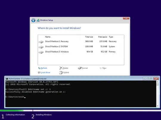
Task: Select Drive 0 Partition 3: Windows
Action: [x=81, y=52]
